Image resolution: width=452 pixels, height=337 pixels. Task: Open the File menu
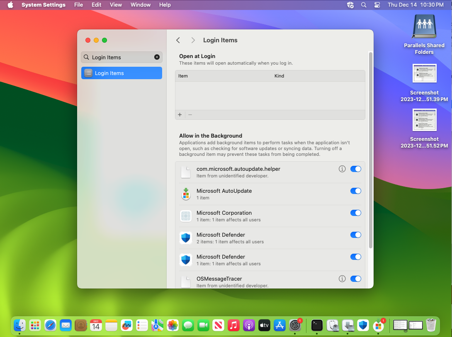tap(78, 5)
